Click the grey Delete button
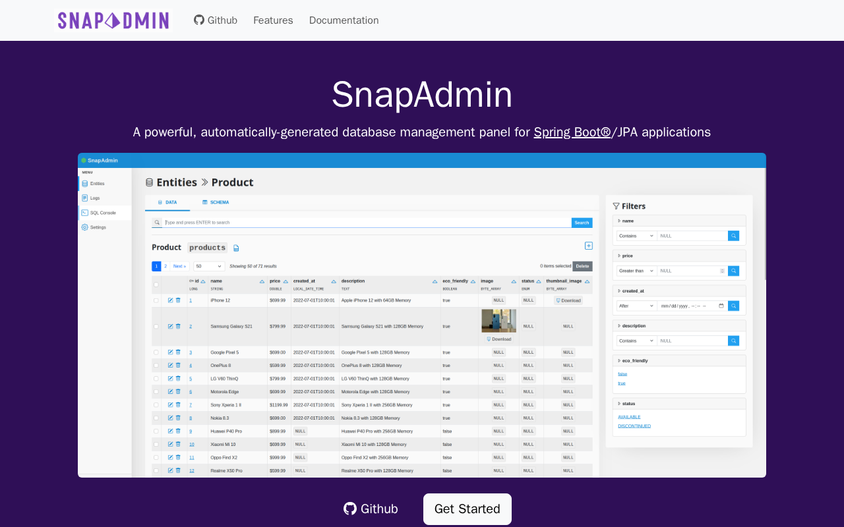The image size is (844, 527). (582, 266)
